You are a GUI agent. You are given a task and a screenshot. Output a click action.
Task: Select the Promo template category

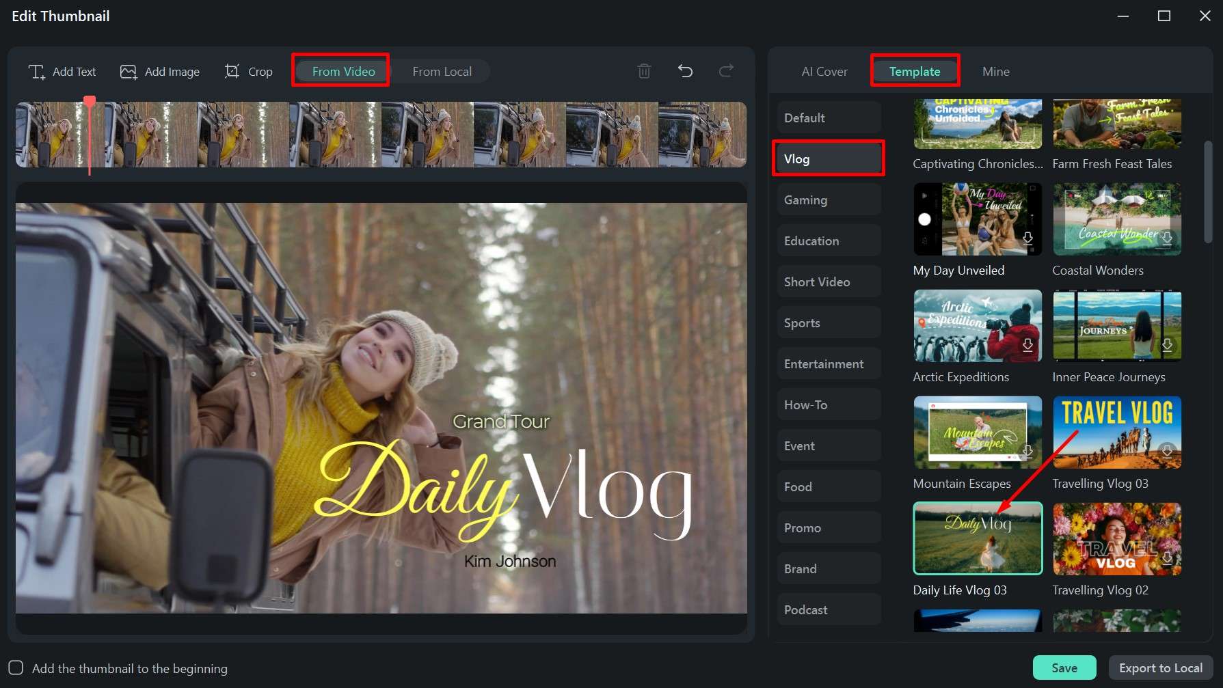tap(829, 527)
